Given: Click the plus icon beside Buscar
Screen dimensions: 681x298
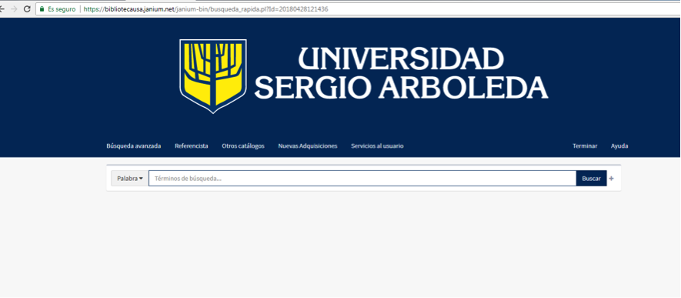Looking at the screenshot, I should coord(612,178).
